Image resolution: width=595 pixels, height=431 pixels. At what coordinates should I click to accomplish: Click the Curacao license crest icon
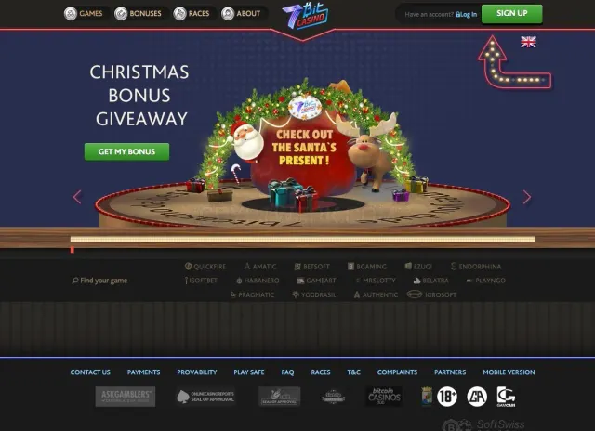point(427,397)
